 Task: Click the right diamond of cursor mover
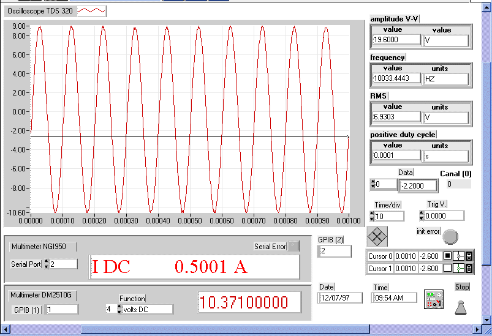[382, 237]
